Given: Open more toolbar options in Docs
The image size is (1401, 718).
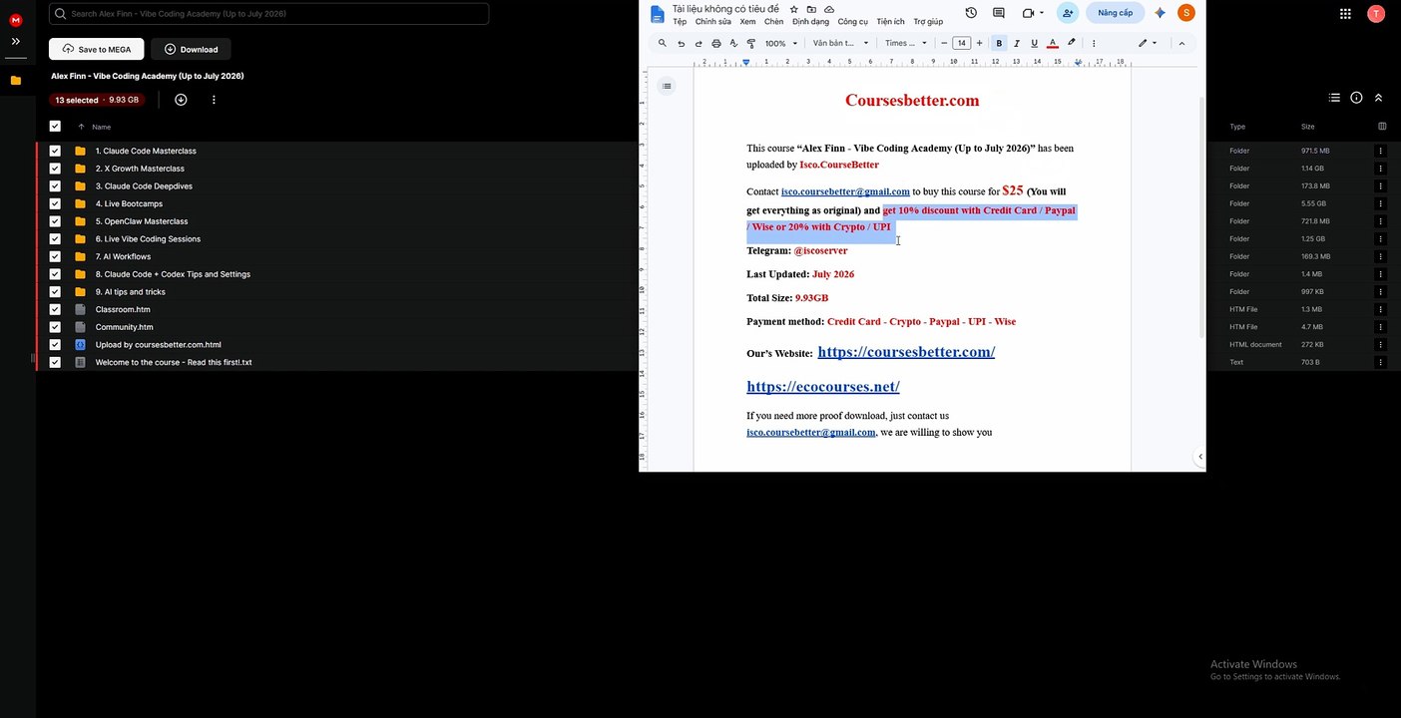Looking at the screenshot, I should [x=1094, y=43].
